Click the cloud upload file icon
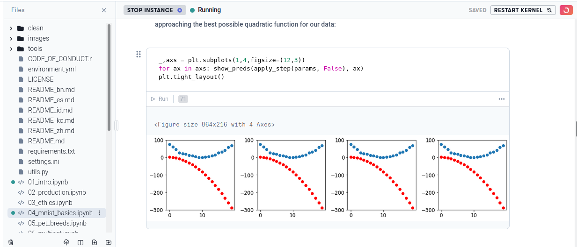Screen dimensions: 577x247 pyautogui.click(x=66, y=242)
